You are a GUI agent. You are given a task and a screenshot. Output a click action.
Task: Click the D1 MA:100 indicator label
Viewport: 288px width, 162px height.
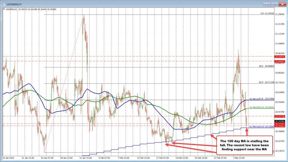click(262, 127)
